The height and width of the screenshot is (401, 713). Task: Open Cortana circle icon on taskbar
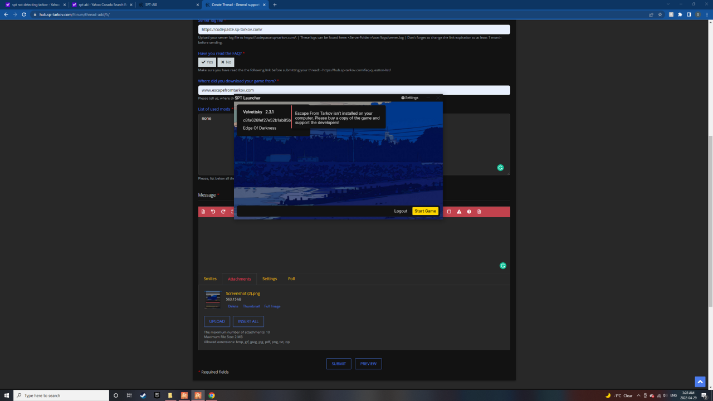click(x=116, y=395)
